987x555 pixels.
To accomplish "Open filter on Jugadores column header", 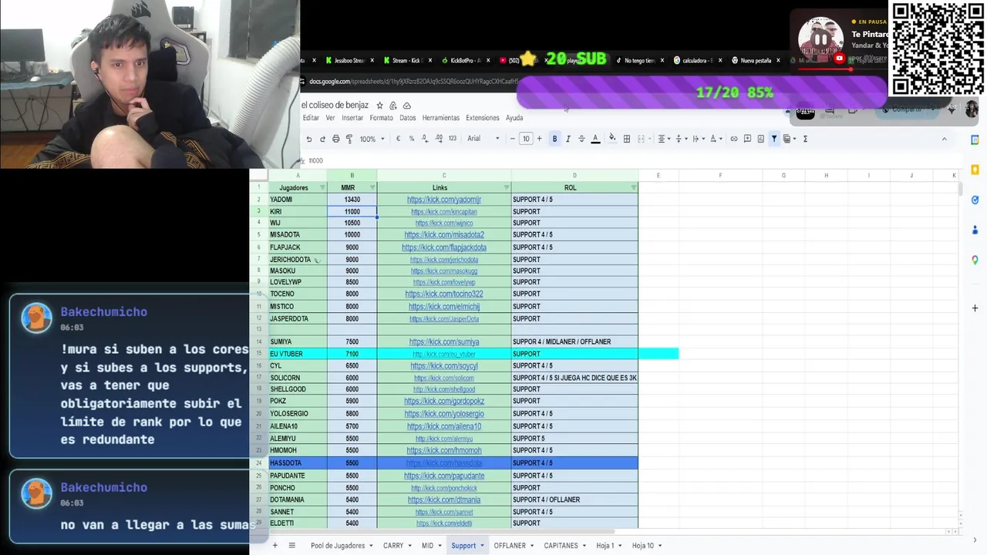I will pos(322,187).
